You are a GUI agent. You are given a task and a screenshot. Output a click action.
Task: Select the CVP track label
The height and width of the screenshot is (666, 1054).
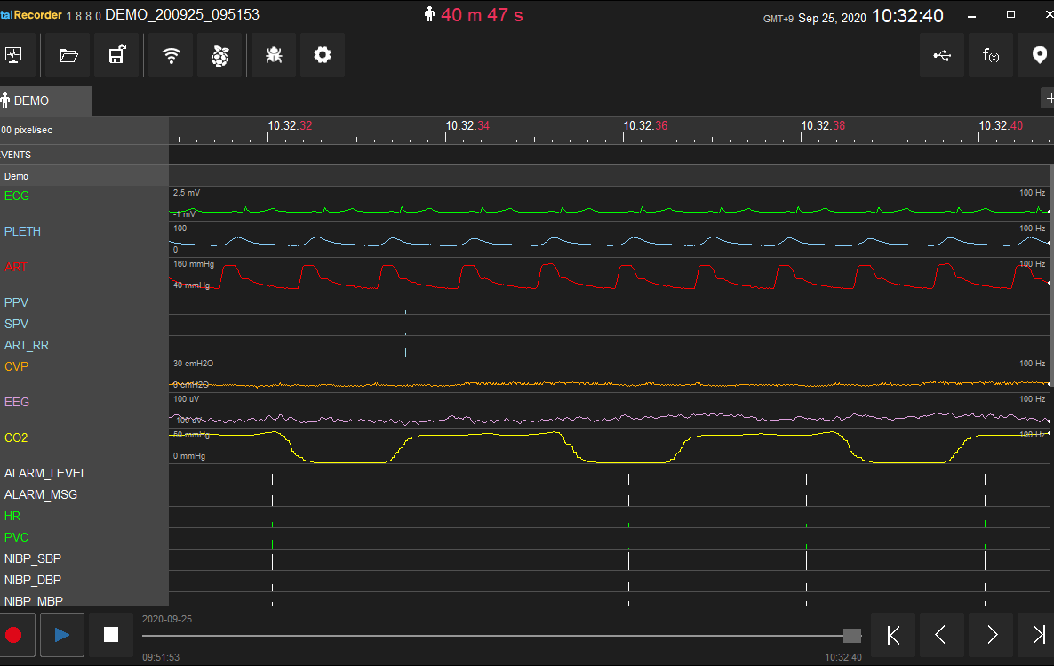[x=16, y=366]
